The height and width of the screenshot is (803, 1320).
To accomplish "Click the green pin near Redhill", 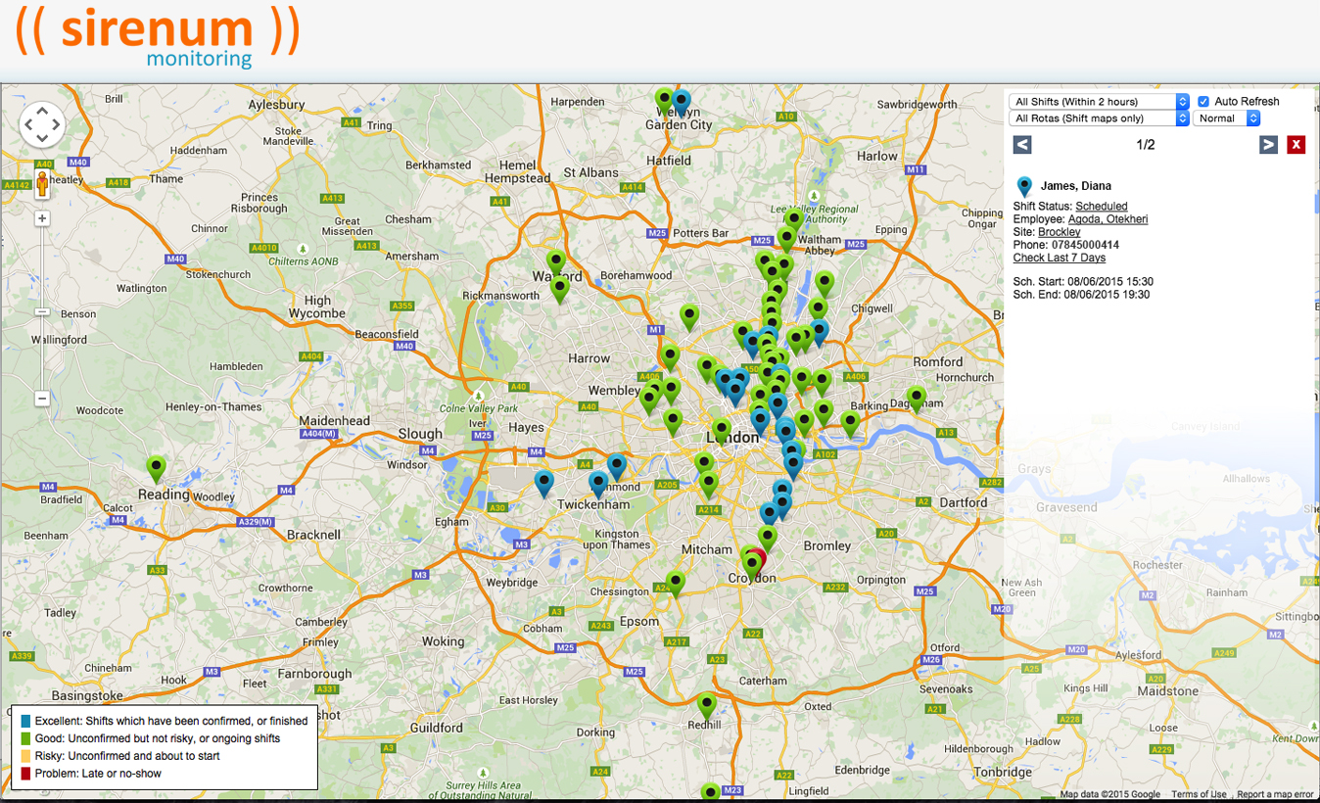I will (x=706, y=704).
